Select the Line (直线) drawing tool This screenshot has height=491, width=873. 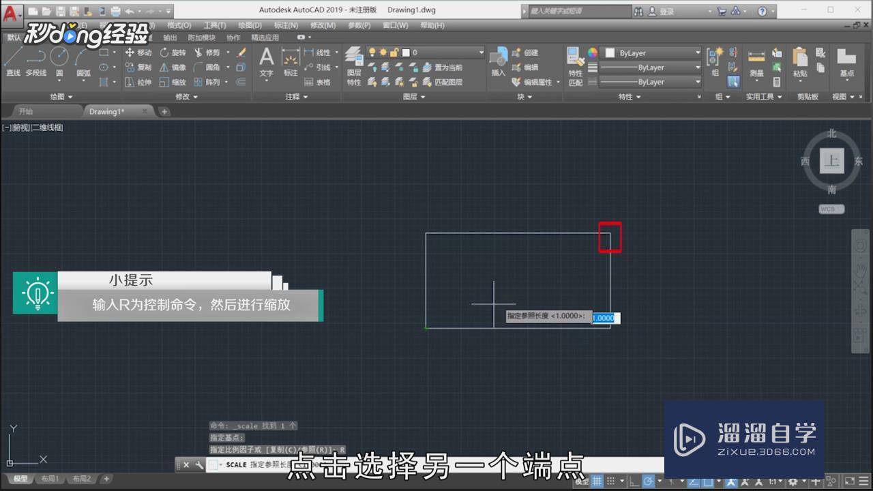13,61
